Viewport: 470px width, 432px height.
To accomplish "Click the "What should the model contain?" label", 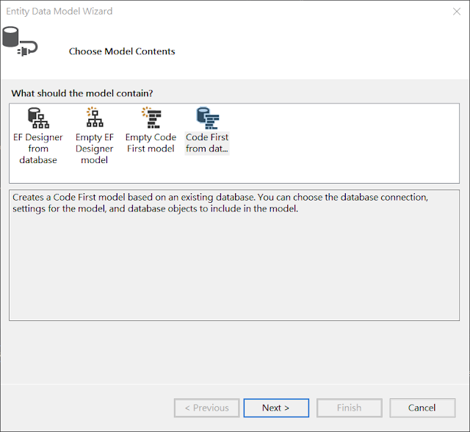I will pyautogui.click(x=82, y=93).
